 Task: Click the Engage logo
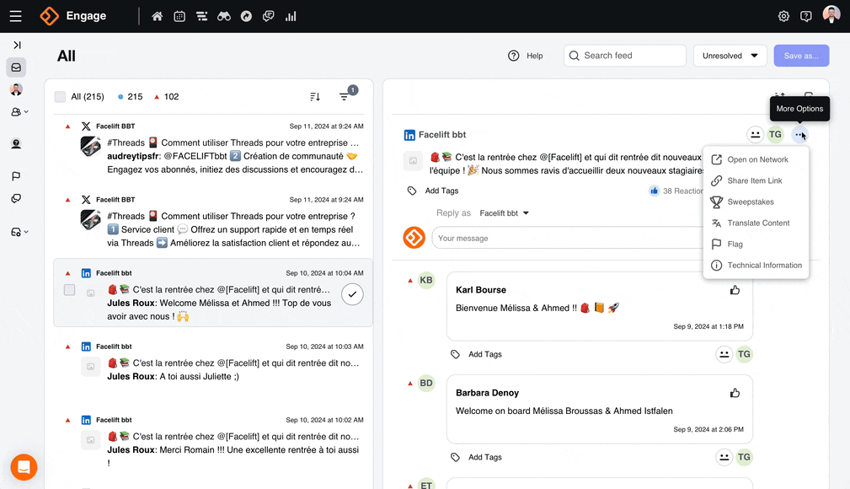click(73, 16)
